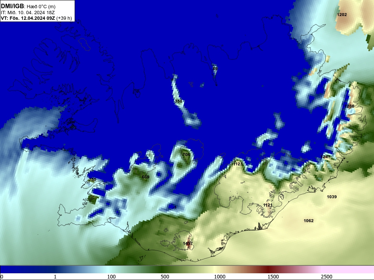Click the 1062 value label
This screenshot has height=280, width=374.
[309, 221]
